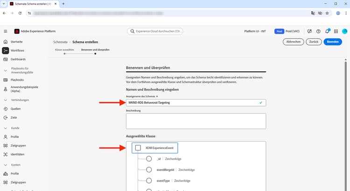Screen dimensions: 350x191
Task: Click the Beschreibung text area
Action: [x=196, y=121]
